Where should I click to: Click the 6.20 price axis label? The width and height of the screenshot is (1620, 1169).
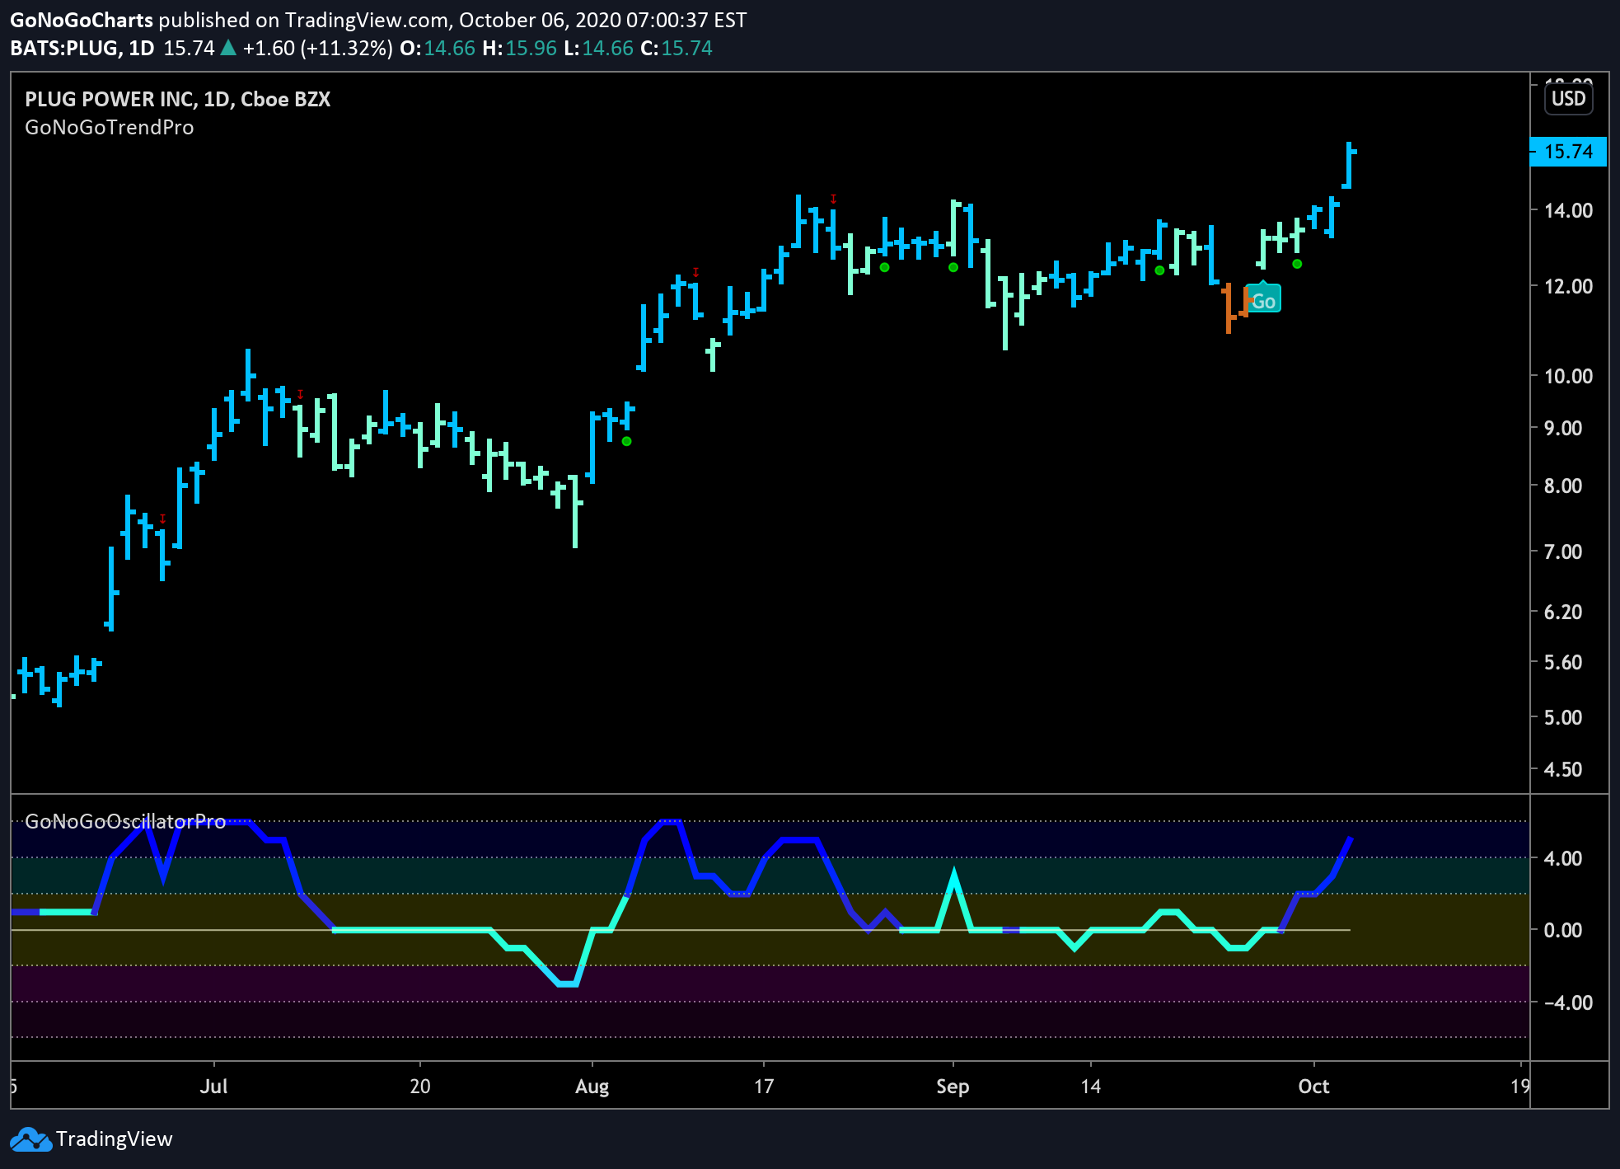point(1563,612)
